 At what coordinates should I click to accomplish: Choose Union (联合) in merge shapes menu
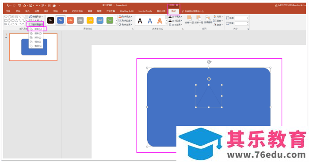(x=37, y=29)
